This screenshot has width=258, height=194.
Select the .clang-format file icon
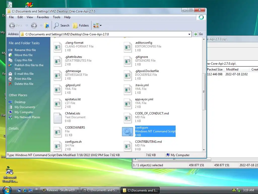58,47
